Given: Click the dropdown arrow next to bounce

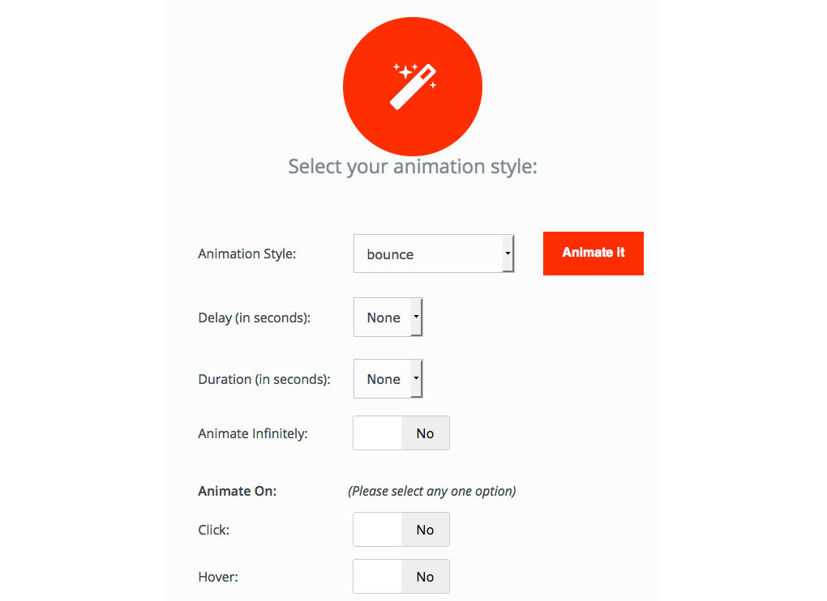Looking at the screenshot, I should click(x=509, y=254).
